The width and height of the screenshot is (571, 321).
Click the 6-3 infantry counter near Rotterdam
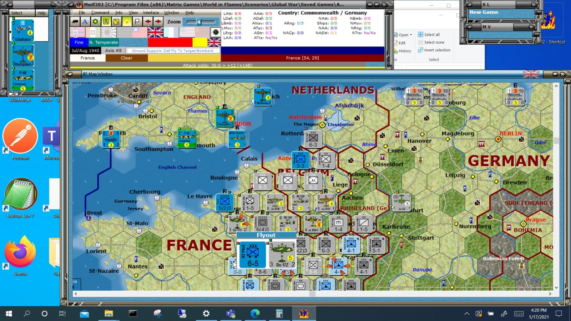click(x=313, y=139)
